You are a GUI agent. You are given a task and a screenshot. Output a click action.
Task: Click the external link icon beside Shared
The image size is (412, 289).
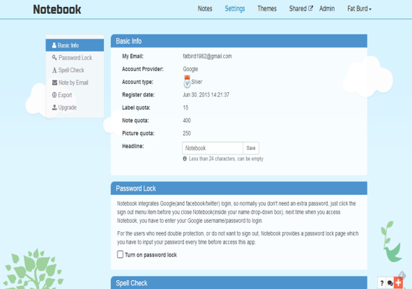coord(310,8)
